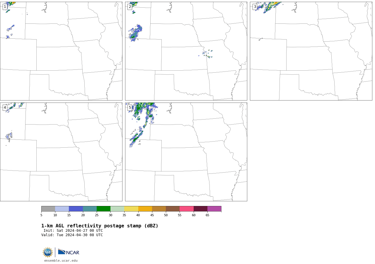The height and width of the screenshot is (264, 375).
Task: Click the NSF logo icon
Action: pyautogui.click(x=48, y=252)
